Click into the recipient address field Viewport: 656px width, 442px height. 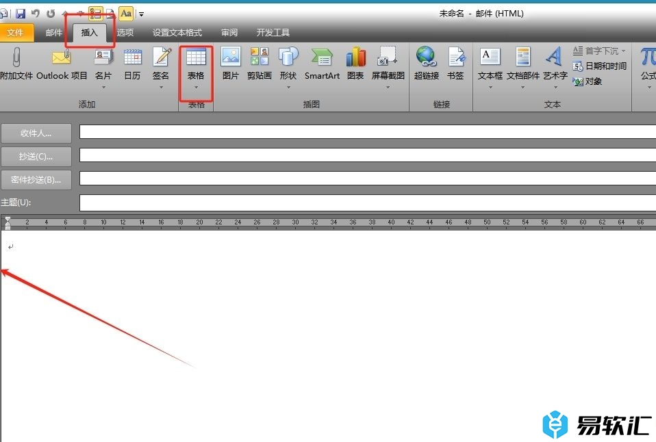click(x=368, y=132)
